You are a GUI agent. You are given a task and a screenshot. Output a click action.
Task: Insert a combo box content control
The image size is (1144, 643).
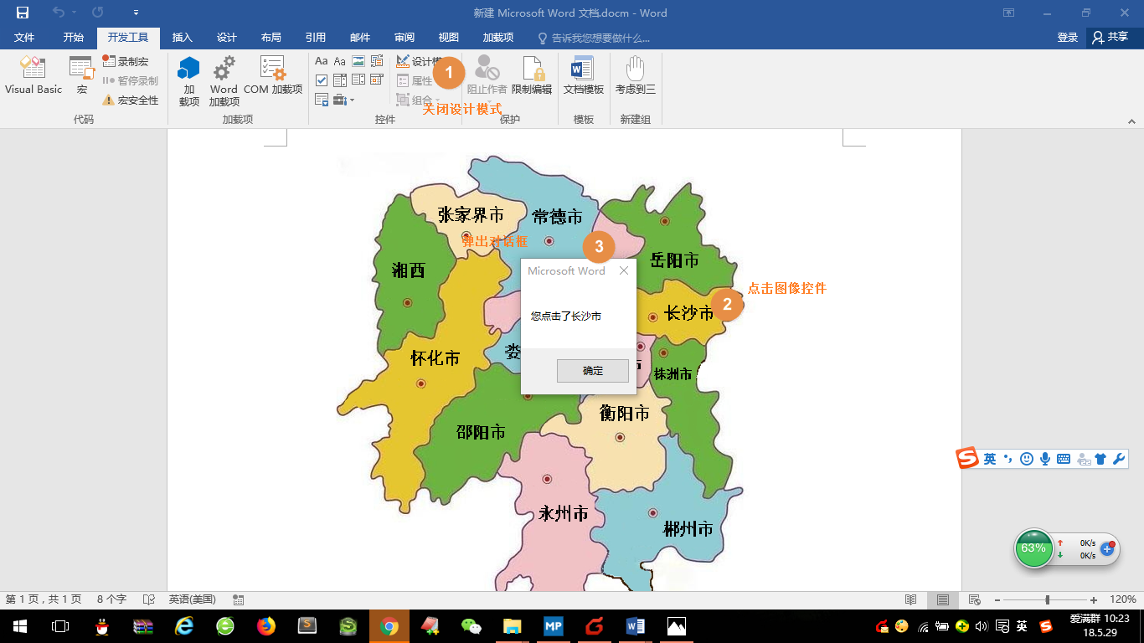point(340,80)
